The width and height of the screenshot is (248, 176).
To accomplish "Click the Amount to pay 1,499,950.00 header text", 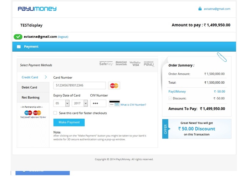I will click(201, 25).
